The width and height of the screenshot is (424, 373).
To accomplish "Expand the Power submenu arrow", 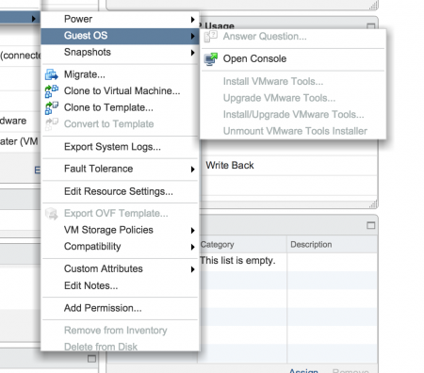I will (192, 20).
